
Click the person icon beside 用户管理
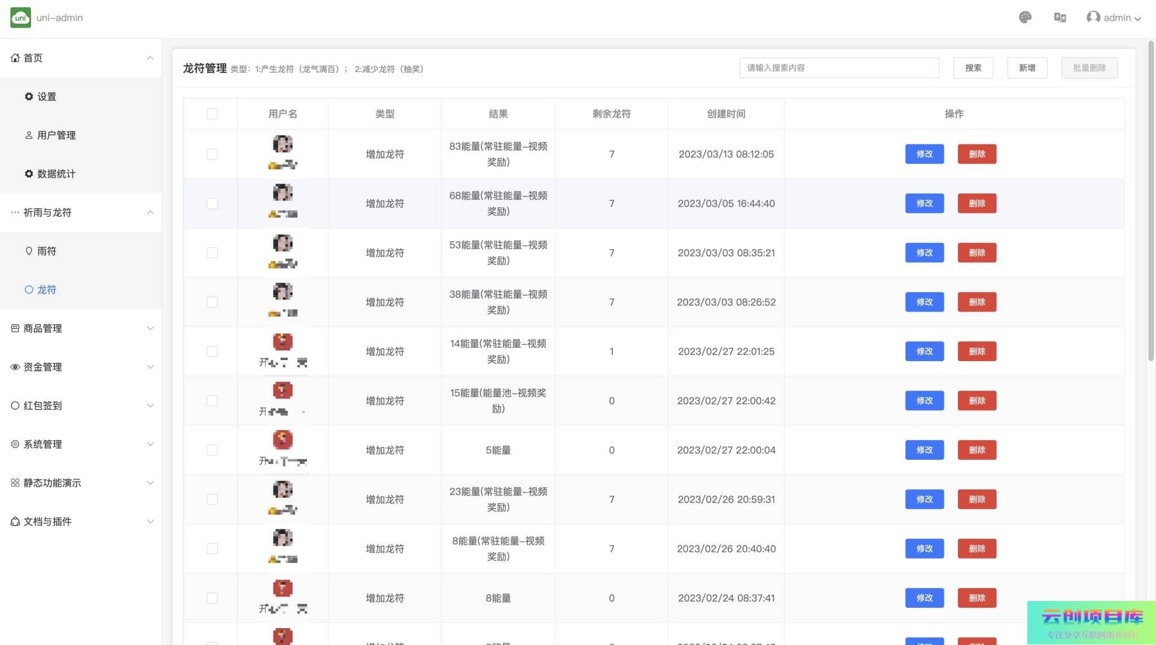coord(29,135)
